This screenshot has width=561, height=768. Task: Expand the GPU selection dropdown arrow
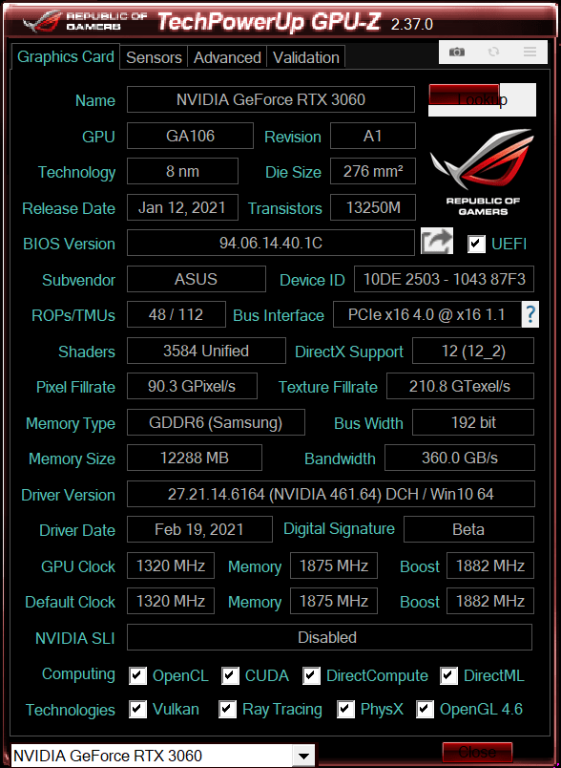(303, 756)
